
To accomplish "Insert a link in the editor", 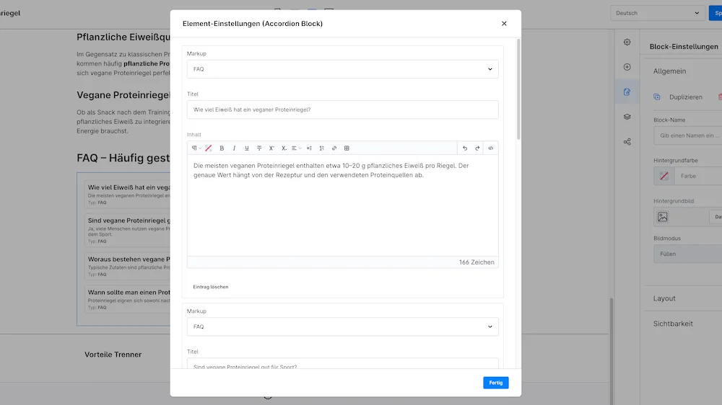I will 334,148.
